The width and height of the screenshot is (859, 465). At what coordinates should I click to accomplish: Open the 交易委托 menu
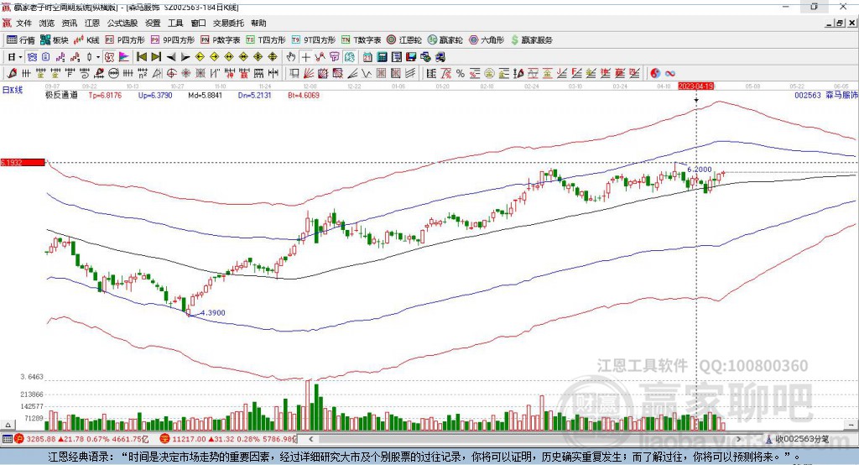pyautogui.click(x=228, y=23)
